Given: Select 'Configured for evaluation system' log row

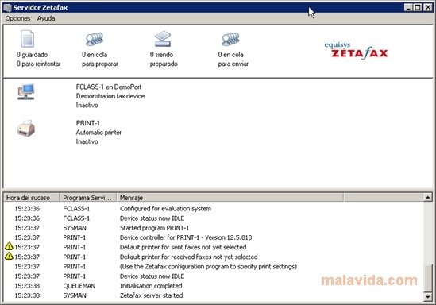Looking at the screenshot, I should [x=214, y=209].
